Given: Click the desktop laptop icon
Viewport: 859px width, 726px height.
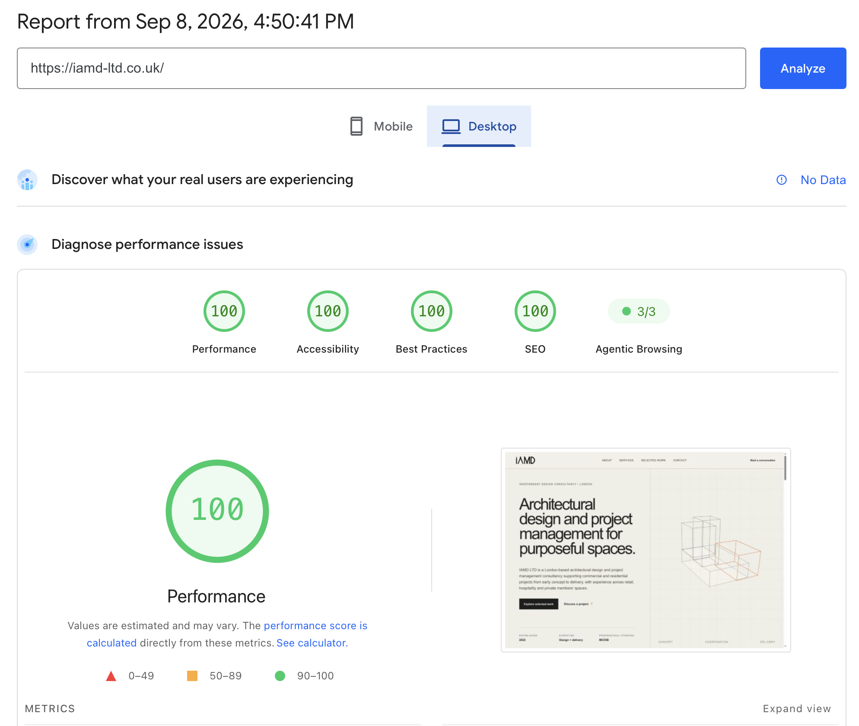Looking at the screenshot, I should point(451,126).
